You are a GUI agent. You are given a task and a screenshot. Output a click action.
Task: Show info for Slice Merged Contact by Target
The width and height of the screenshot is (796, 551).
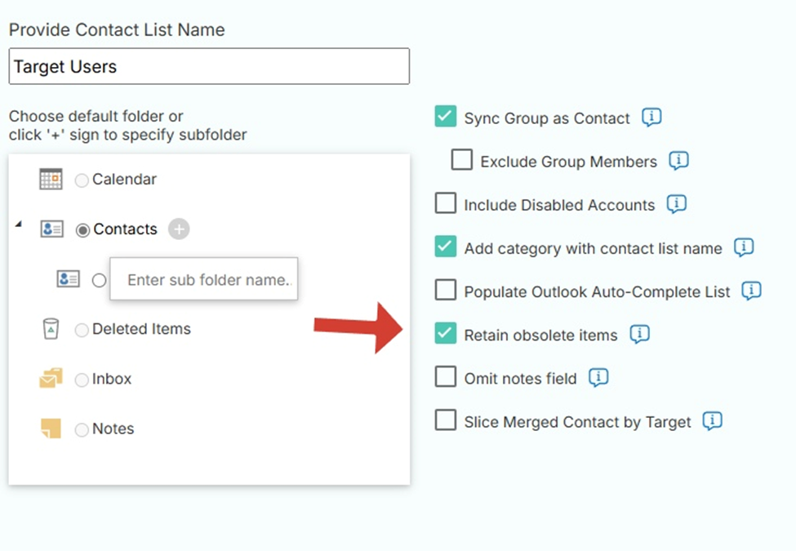pyautogui.click(x=712, y=420)
